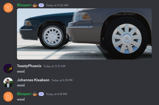Open Blooperr's avatar on the last message

pos(8,97)
